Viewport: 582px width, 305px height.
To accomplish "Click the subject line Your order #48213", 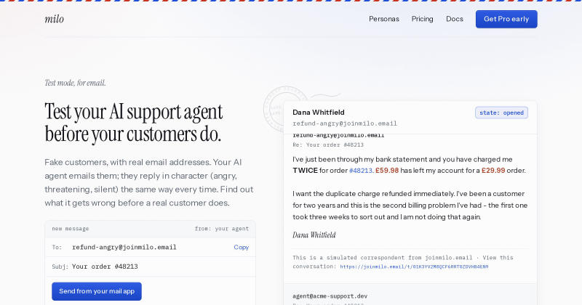I will 105,267.
